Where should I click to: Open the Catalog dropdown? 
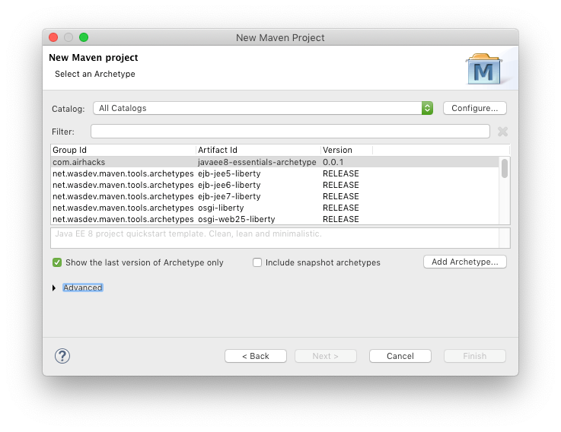pyautogui.click(x=263, y=108)
